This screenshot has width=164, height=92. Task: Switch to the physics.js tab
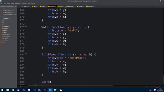pos(80,6)
